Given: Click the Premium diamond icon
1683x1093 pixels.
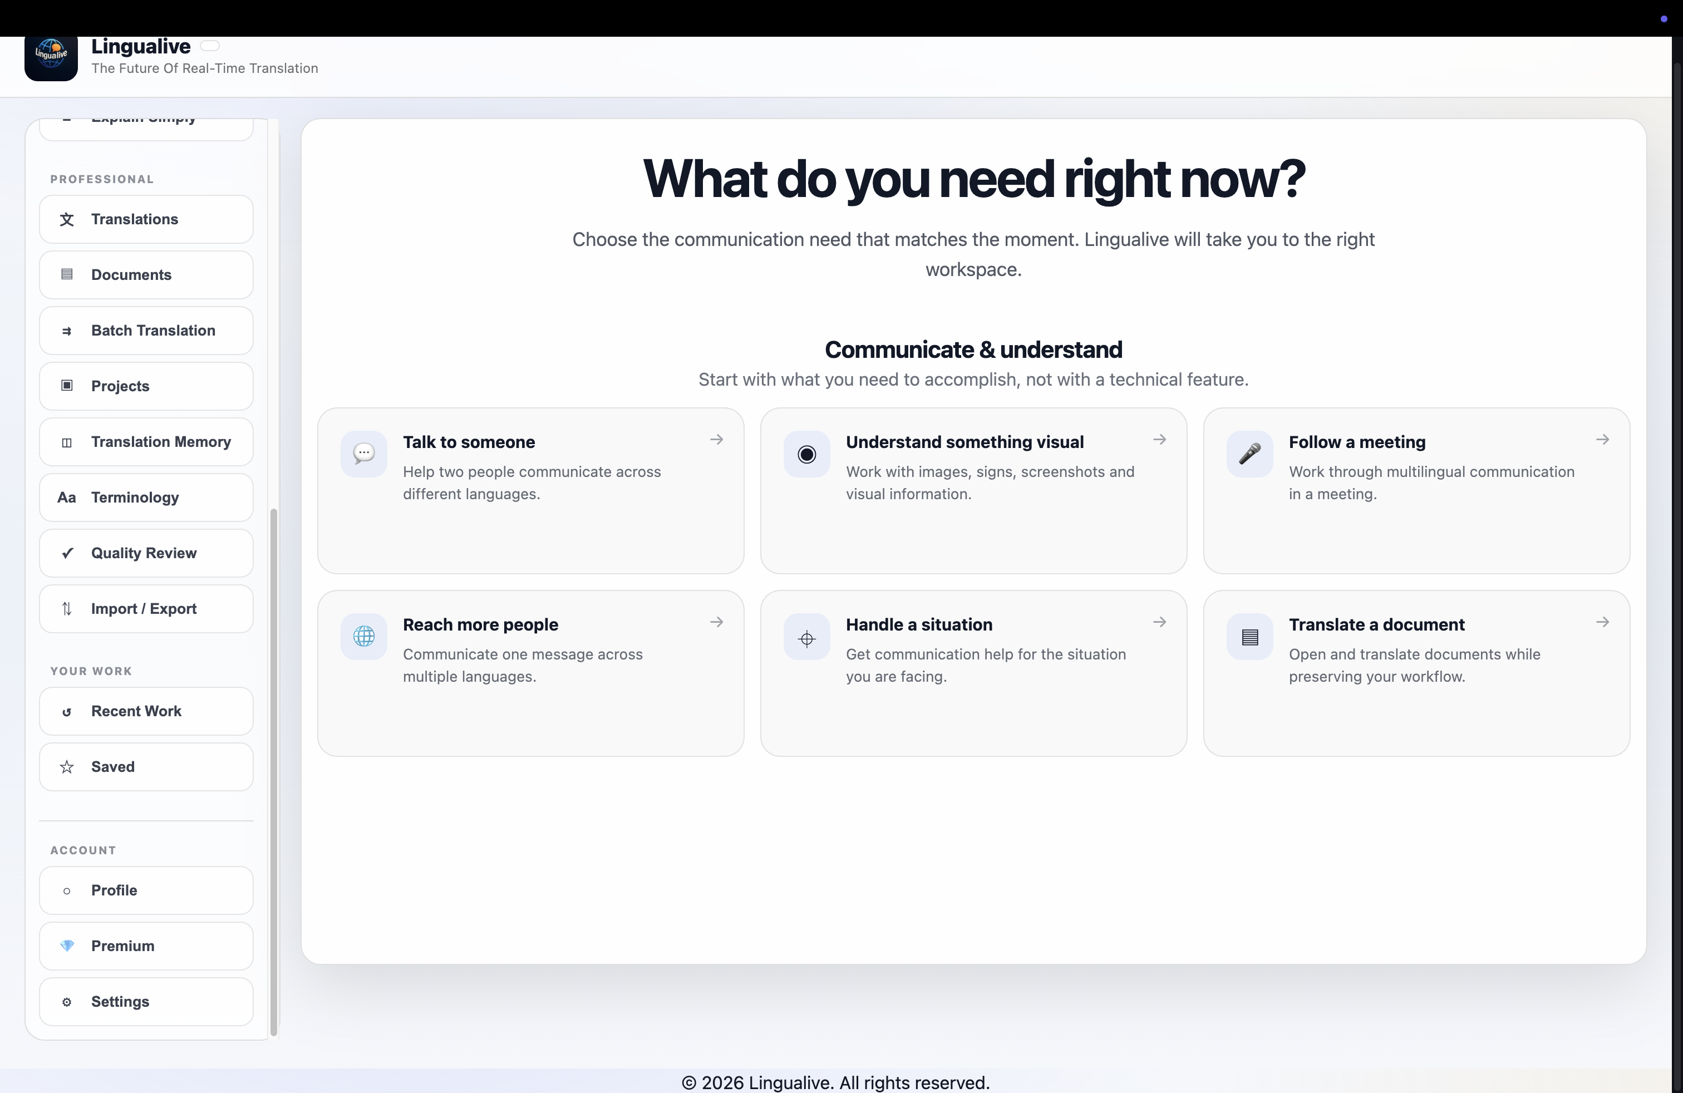Looking at the screenshot, I should [x=66, y=946].
